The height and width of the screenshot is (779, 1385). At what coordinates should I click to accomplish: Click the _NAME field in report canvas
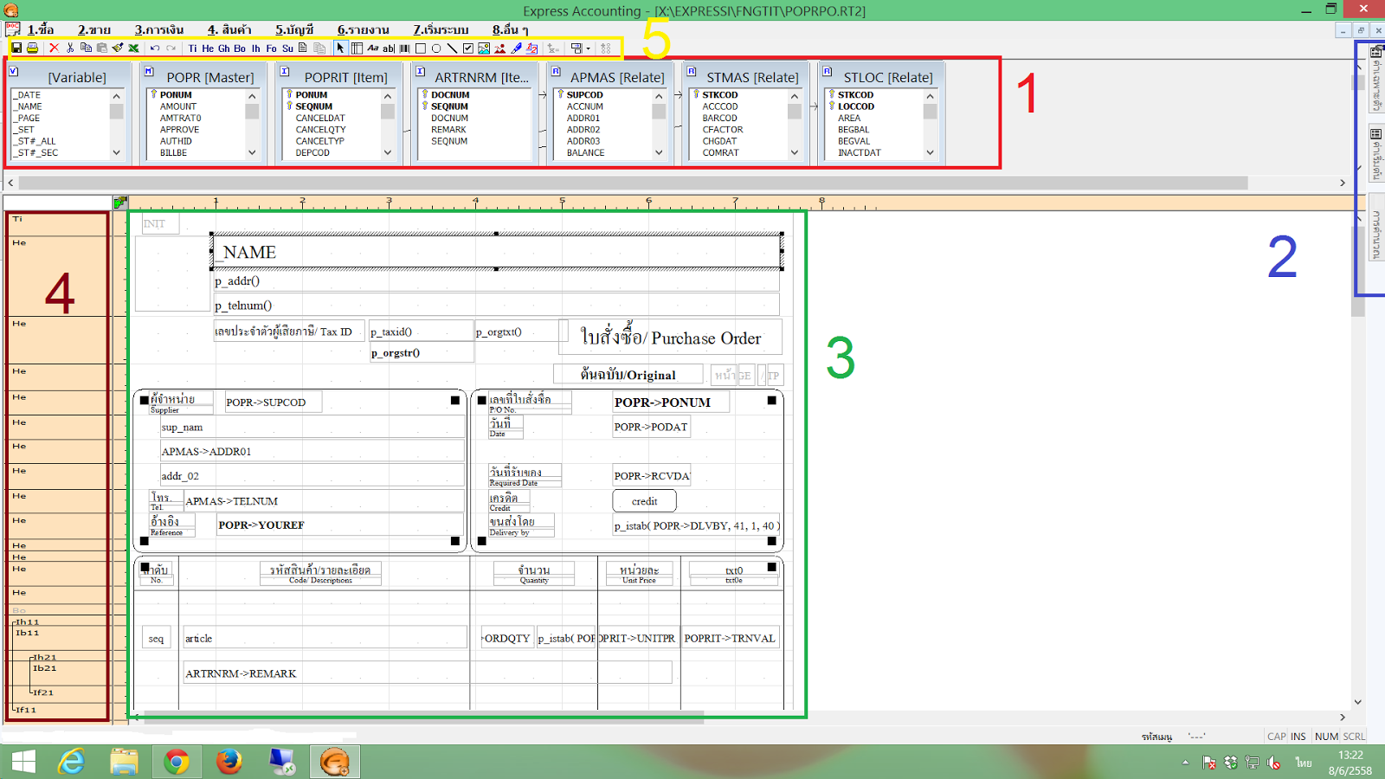pyautogui.click(x=496, y=252)
